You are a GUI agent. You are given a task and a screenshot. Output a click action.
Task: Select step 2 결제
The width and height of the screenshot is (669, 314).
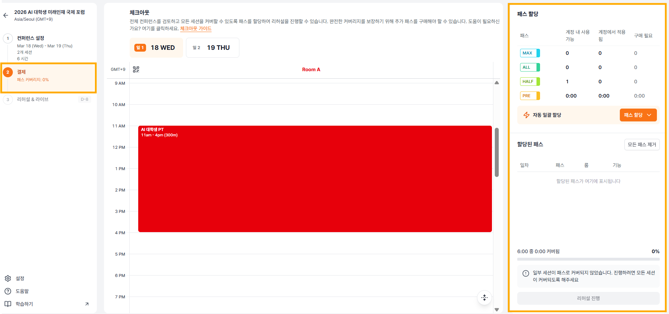[x=48, y=78]
